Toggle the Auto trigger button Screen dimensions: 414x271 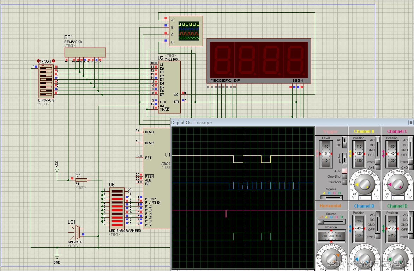tap(344, 171)
